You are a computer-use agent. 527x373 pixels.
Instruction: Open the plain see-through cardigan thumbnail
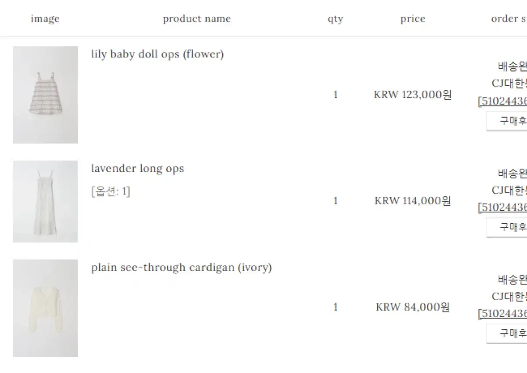(45, 308)
